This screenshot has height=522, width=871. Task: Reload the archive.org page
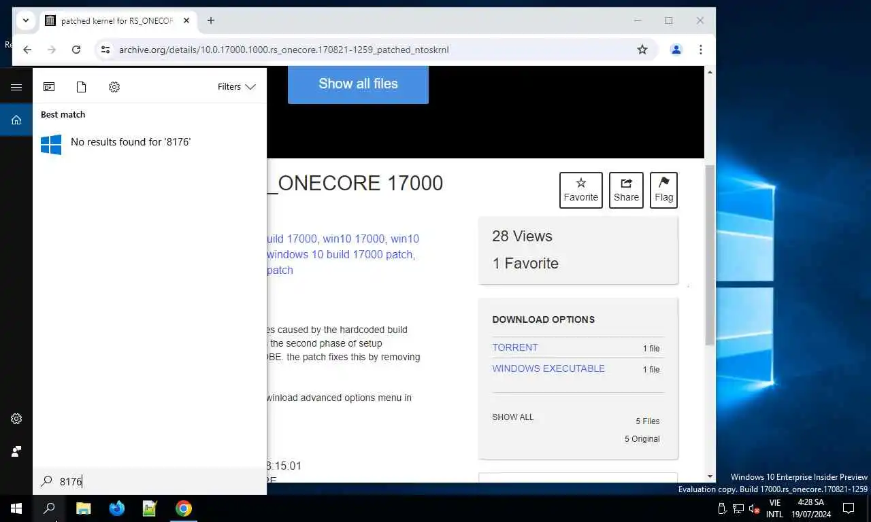76,50
